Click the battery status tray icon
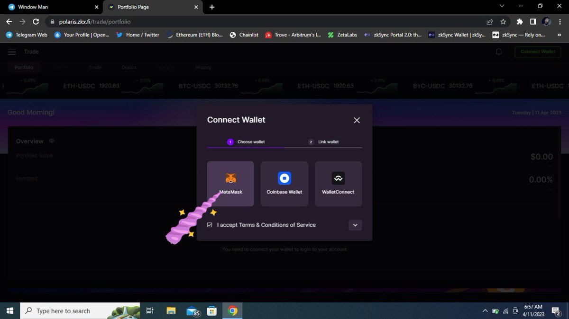Viewport: 569px width, 319px height. point(496,311)
